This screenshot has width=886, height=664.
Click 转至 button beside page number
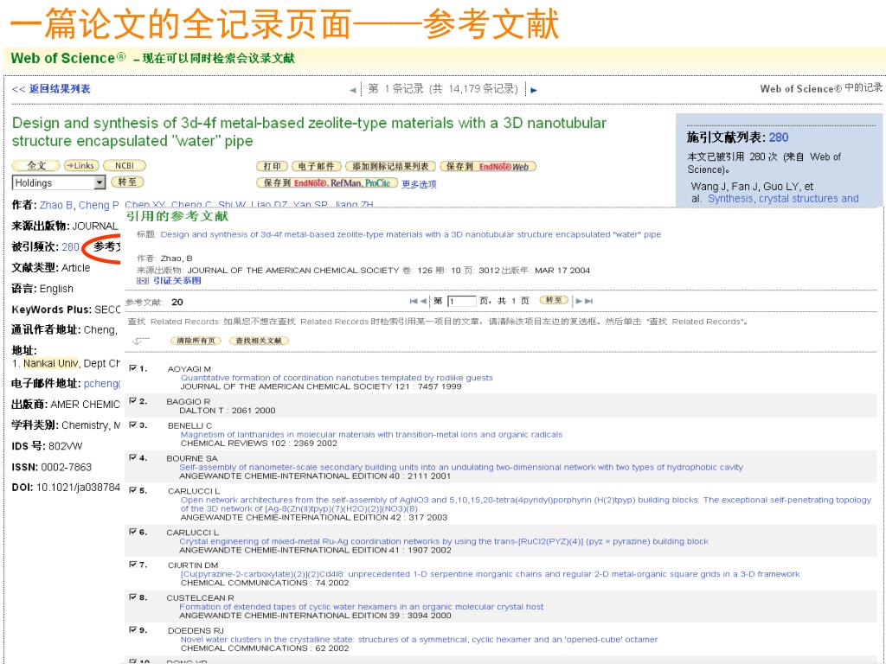pos(554,300)
